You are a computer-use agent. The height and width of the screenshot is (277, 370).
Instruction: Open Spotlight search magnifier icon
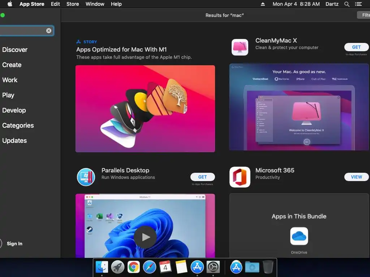pos(347,4)
